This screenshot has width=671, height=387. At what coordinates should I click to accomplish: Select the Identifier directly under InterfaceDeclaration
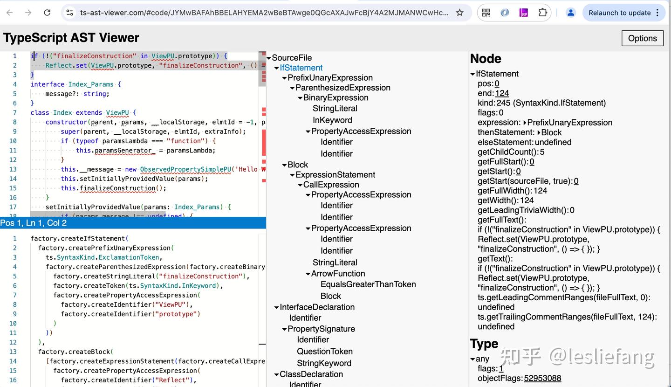click(x=305, y=318)
